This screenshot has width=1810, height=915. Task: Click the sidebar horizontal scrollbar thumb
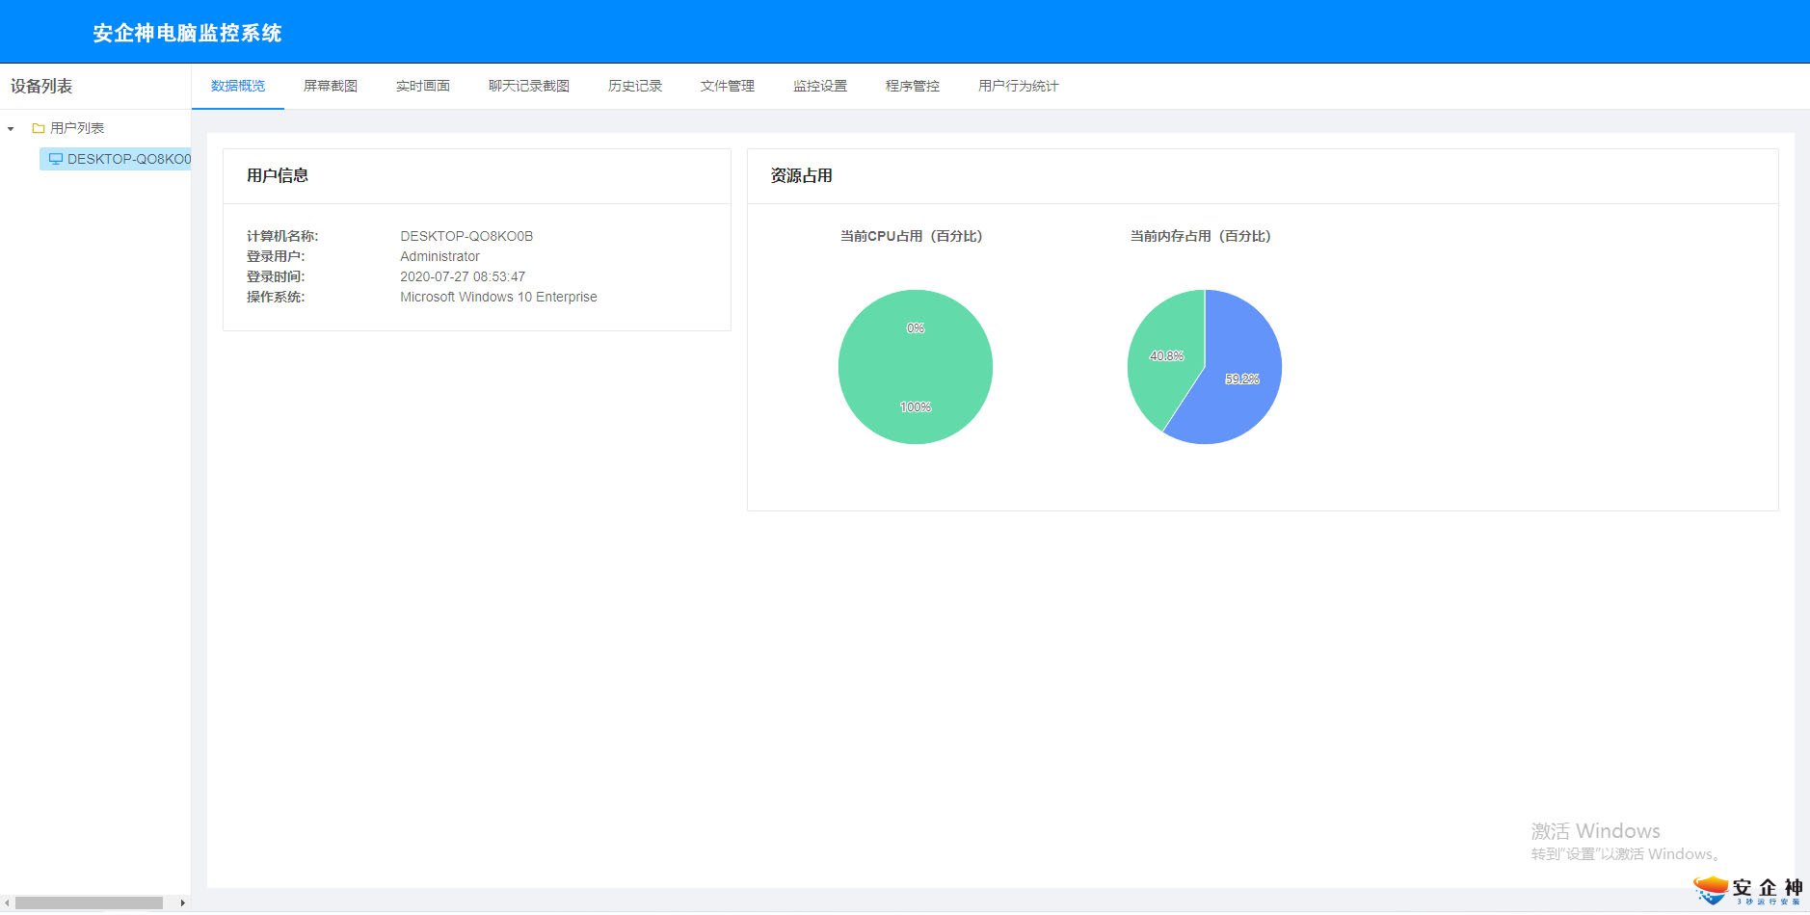click(89, 902)
